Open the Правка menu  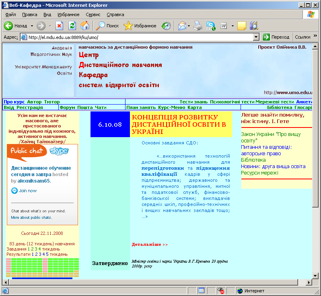[x=30, y=14]
